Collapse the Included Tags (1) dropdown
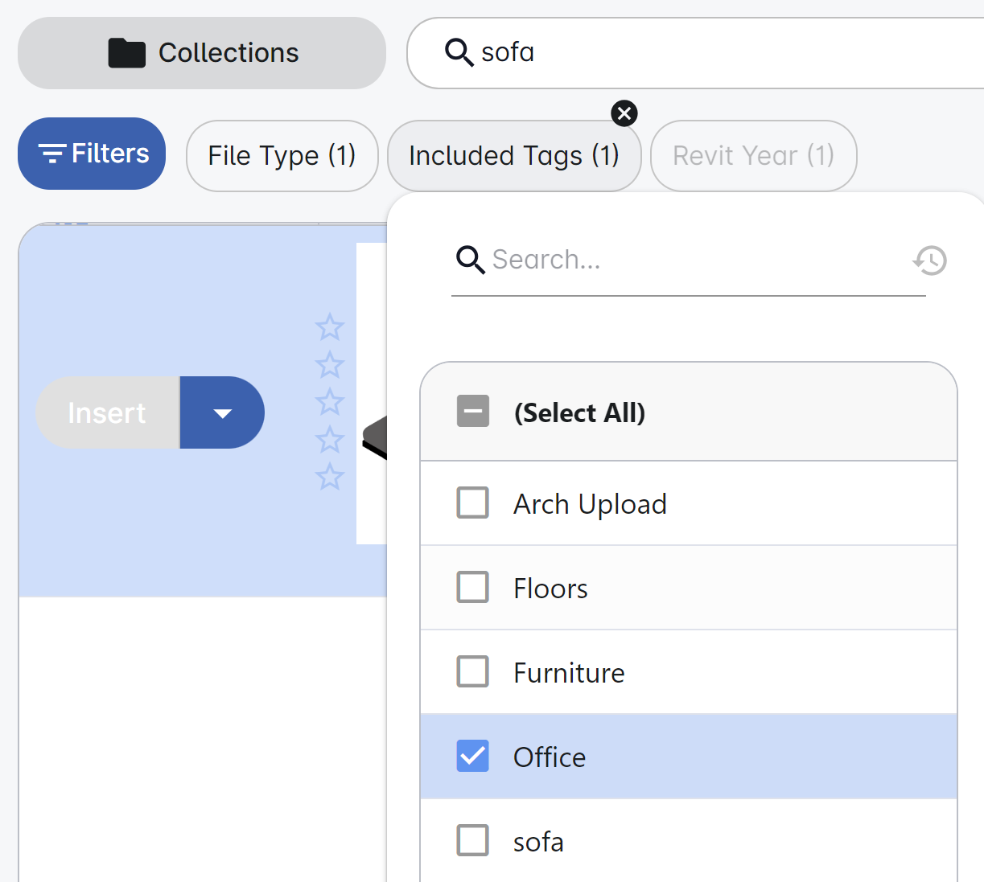The width and height of the screenshot is (984, 882). (513, 156)
